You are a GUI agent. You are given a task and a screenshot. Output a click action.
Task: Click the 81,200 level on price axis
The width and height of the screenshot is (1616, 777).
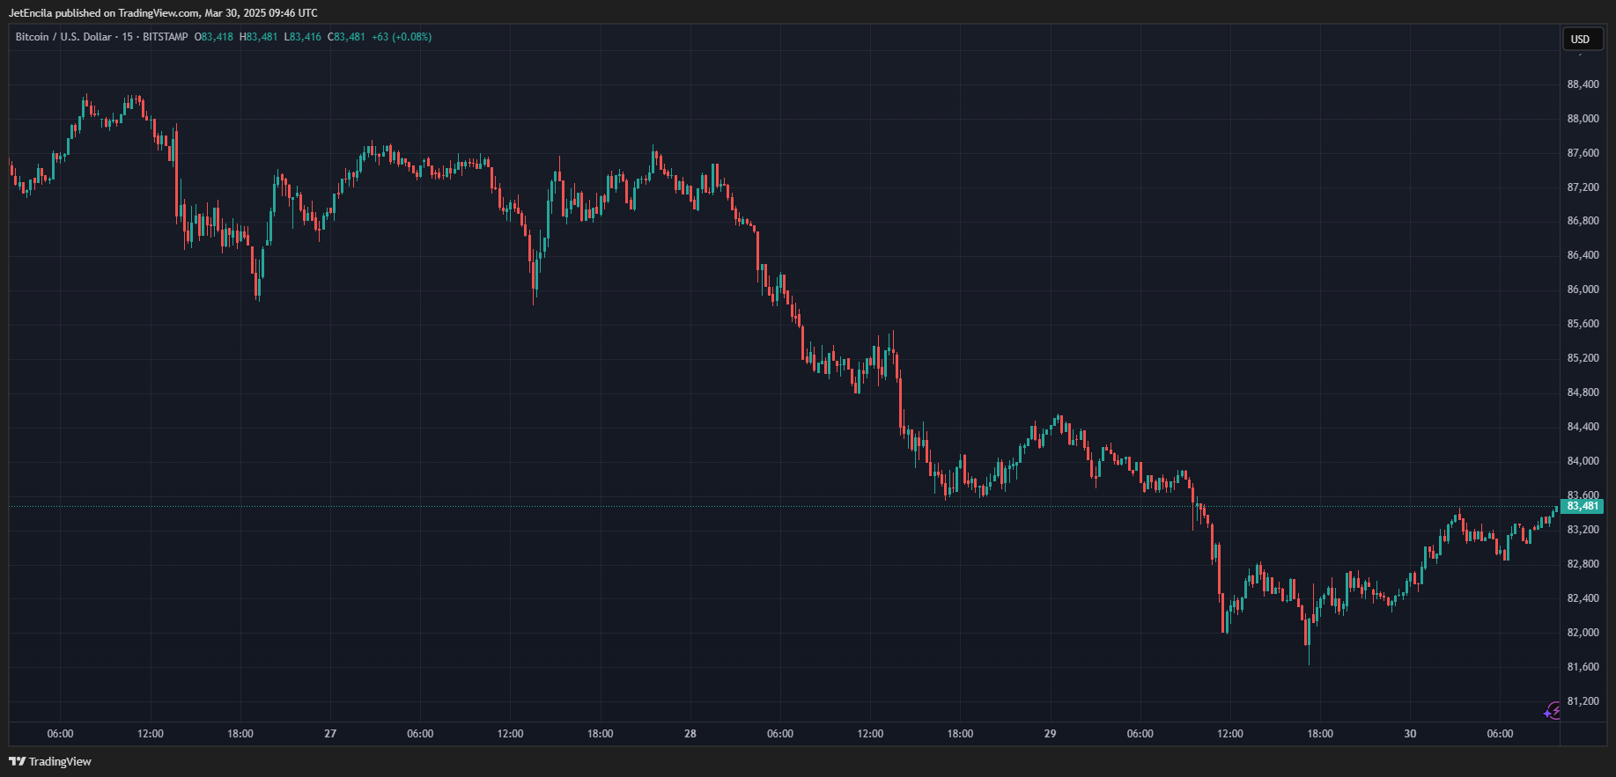[1583, 701]
